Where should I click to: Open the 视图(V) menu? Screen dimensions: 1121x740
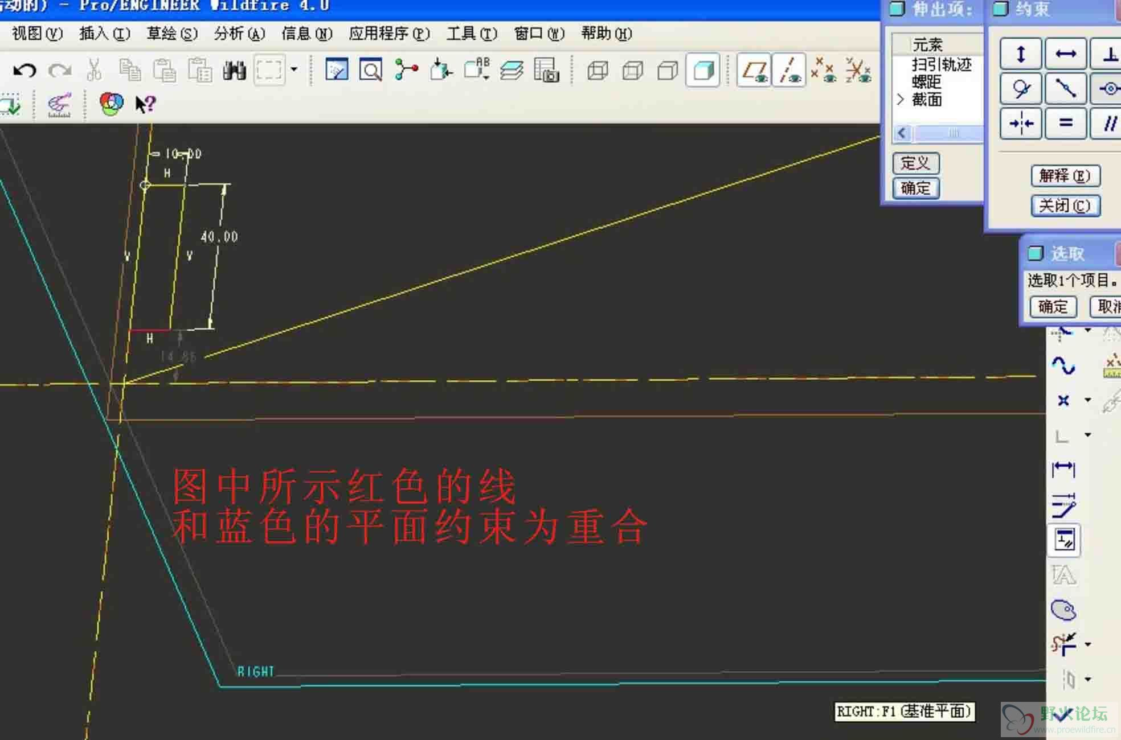37,34
